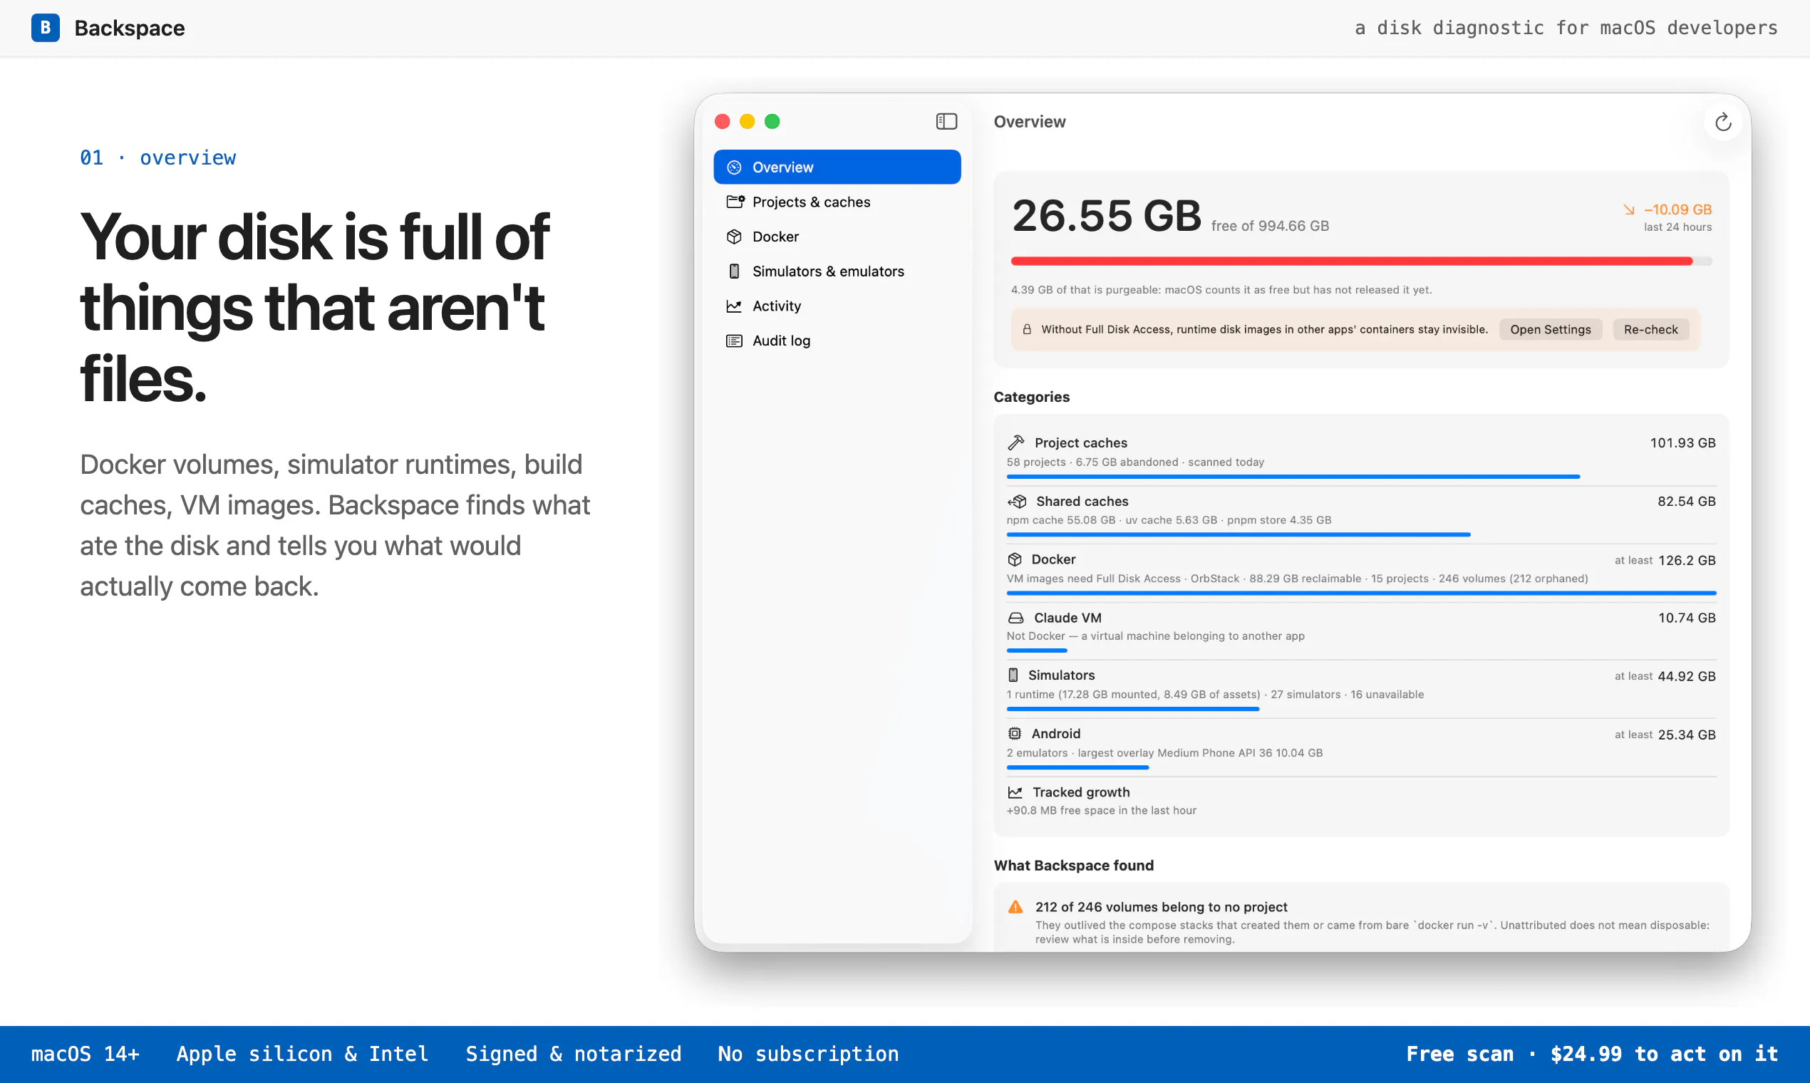Viewport: 1810px width, 1083px height.
Task: Click the Simulators & emulators phone icon
Action: [734, 271]
